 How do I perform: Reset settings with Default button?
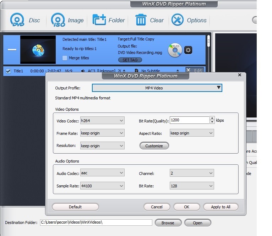pos(75,207)
